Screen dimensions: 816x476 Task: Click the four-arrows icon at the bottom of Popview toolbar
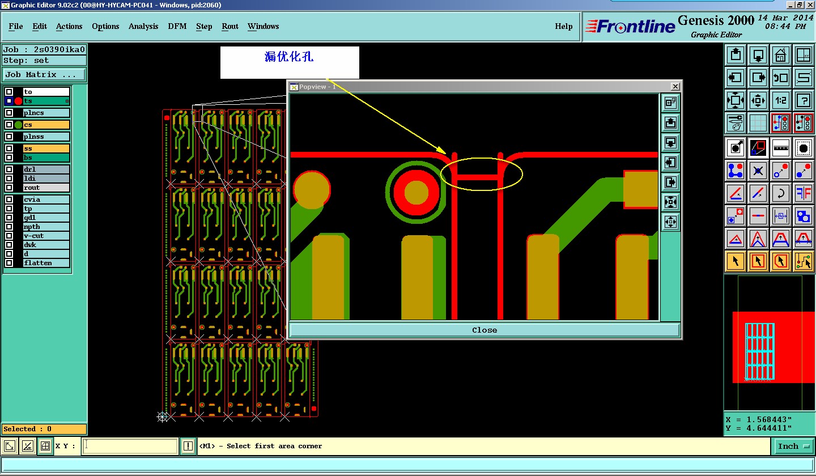pos(670,222)
